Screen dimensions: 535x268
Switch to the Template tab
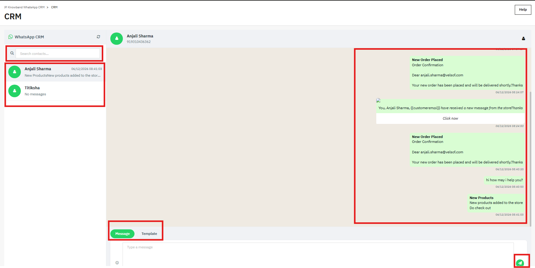pyautogui.click(x=149, y=234)
